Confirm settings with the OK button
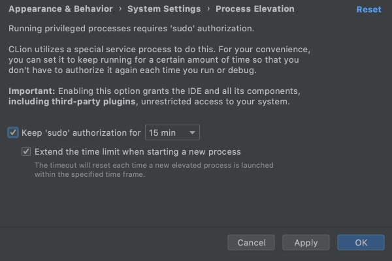The width and height of the screenshot is (392, 261). 361,242
